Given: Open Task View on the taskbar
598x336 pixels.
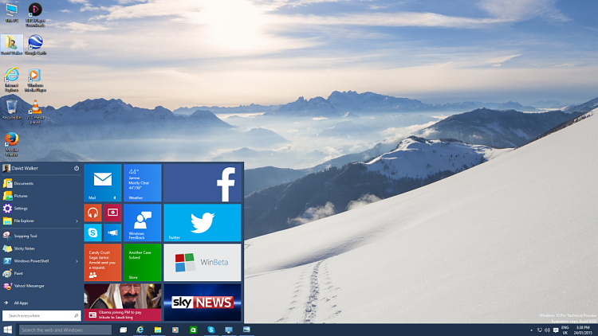Looking at the screenshot, I should coord(123,330).
